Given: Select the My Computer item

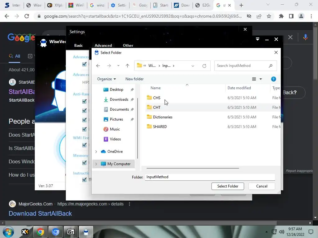Looking at the screenshot, I should coord(119,164).
